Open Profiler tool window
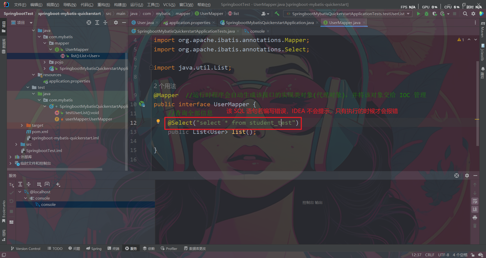The height and width of the screenshot is (258, 486). [x=169, y=249]
